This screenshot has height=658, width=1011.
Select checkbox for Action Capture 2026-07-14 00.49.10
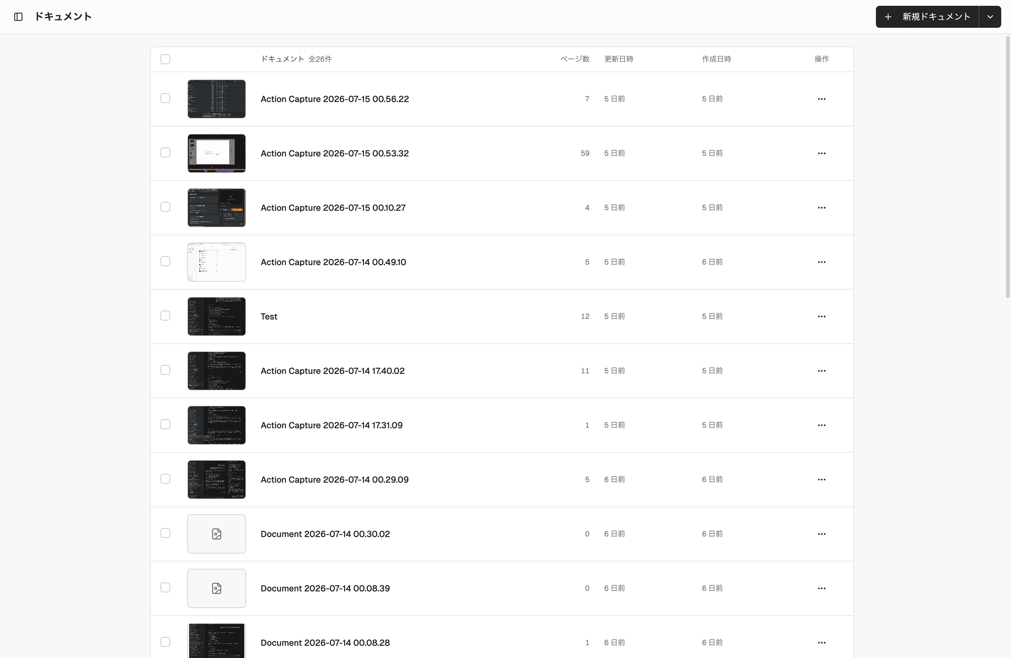[165, 261]
